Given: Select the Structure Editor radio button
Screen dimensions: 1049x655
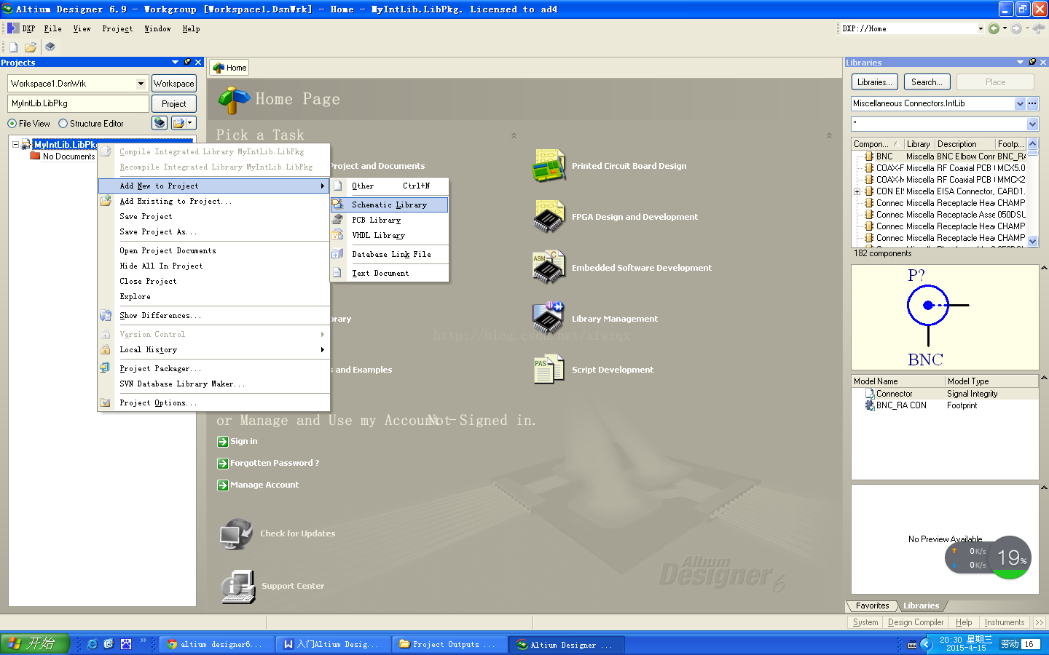Looking at the screenshot, I should [x=63, y=124].
